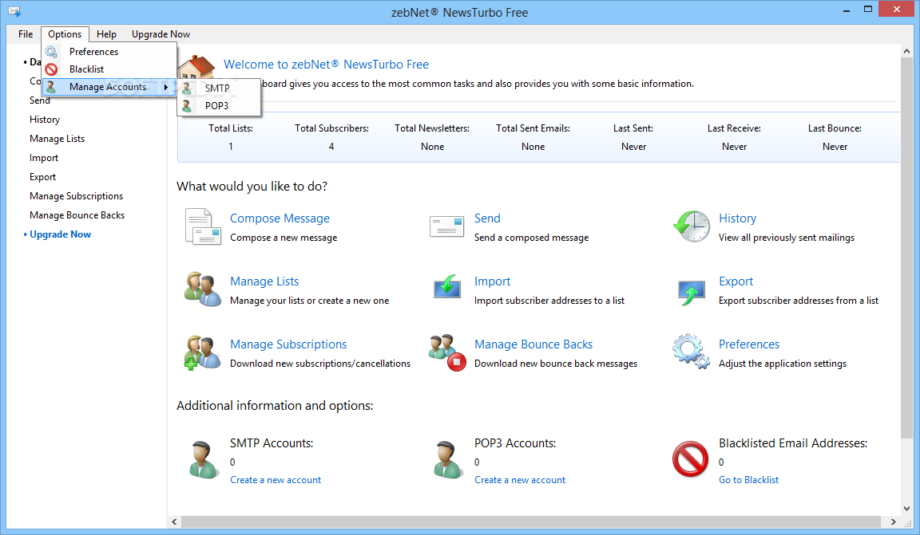Click the POP3 submenu person icon

[187, 106]
